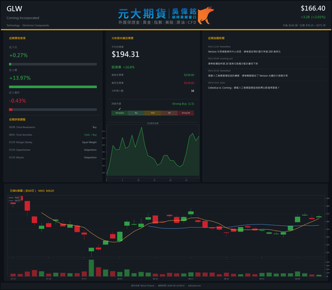The image size is (332, 290).
Task: Click the orange bull logo
Action: pos(205,15)
